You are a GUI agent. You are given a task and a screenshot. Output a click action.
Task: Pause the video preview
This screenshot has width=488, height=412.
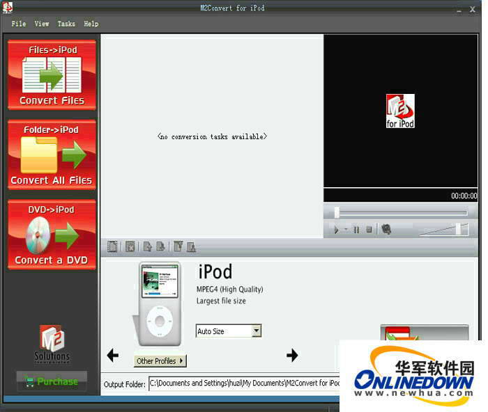pos(356,230)
